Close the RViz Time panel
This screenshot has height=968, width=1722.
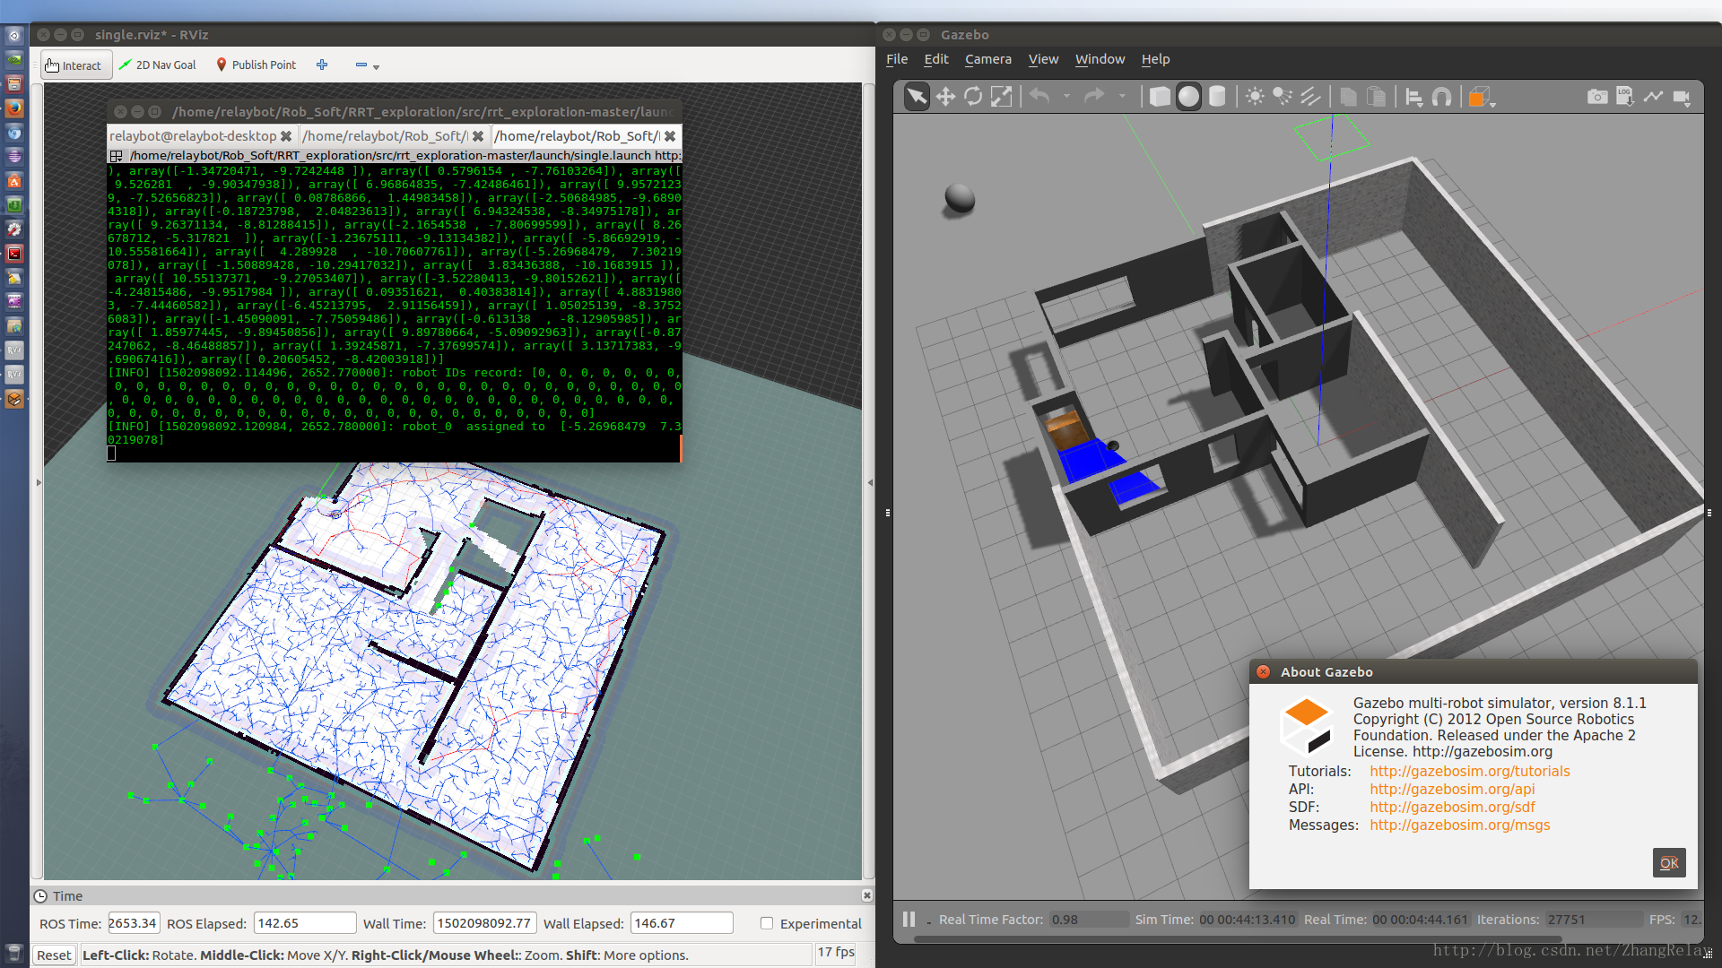click(x=867, y=895)
